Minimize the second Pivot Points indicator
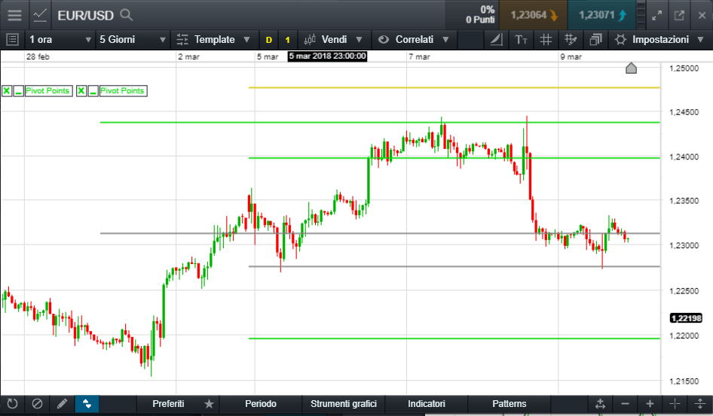Image resolution: width=713 pixels, height=416 pixels. (x=93, y=91)
